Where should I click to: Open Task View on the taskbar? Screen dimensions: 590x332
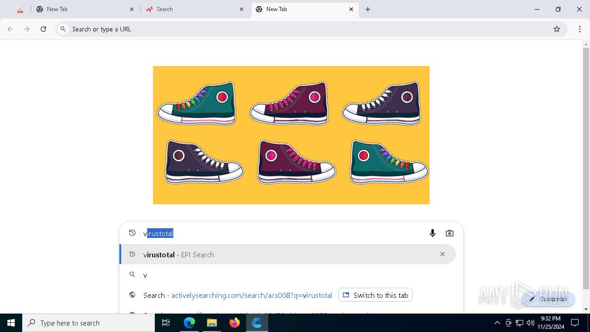click(166, 323)
